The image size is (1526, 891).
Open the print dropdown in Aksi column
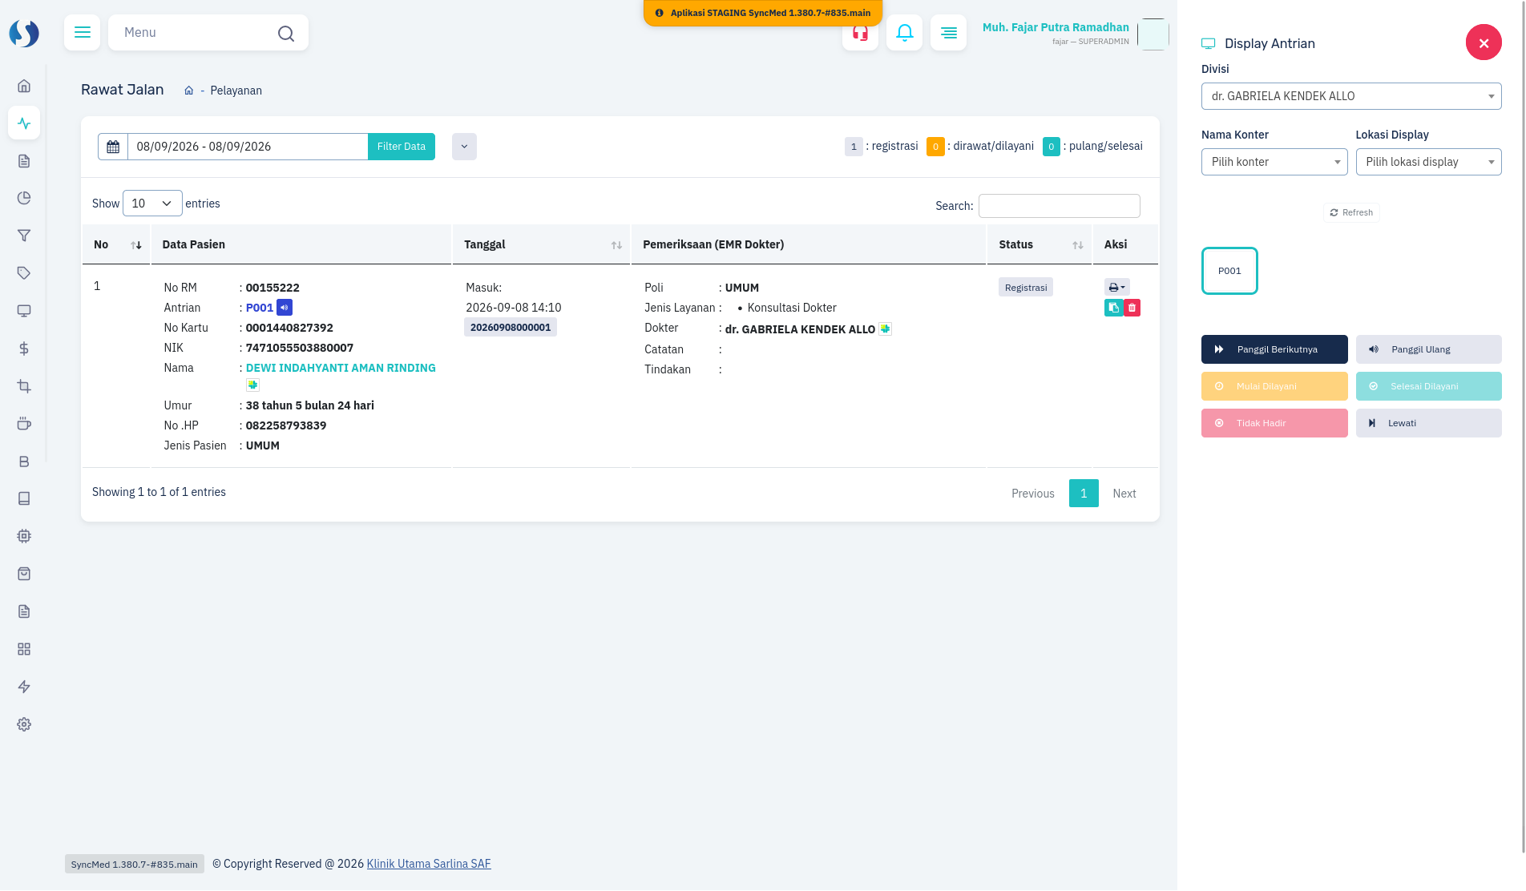click(x=1117, y=288)
